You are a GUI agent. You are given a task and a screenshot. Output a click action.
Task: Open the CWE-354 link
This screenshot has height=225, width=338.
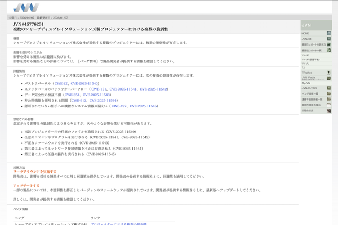click(x=72, y=94)
